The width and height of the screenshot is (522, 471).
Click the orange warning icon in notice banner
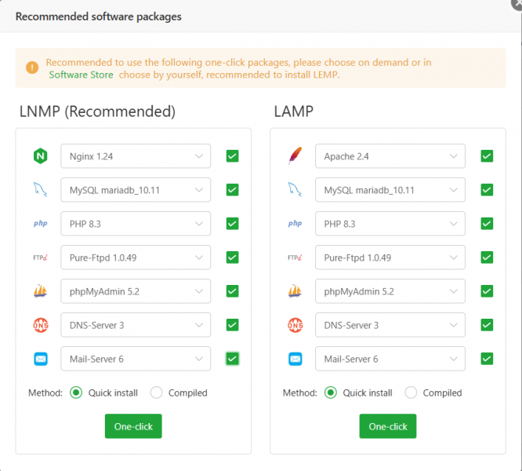pyautogui.click(x=32, y=68)
